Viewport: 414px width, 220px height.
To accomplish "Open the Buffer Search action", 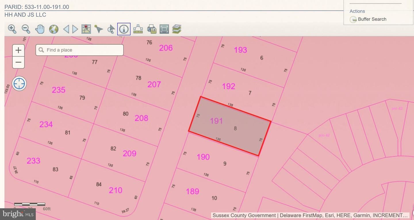I will point(372,19).
